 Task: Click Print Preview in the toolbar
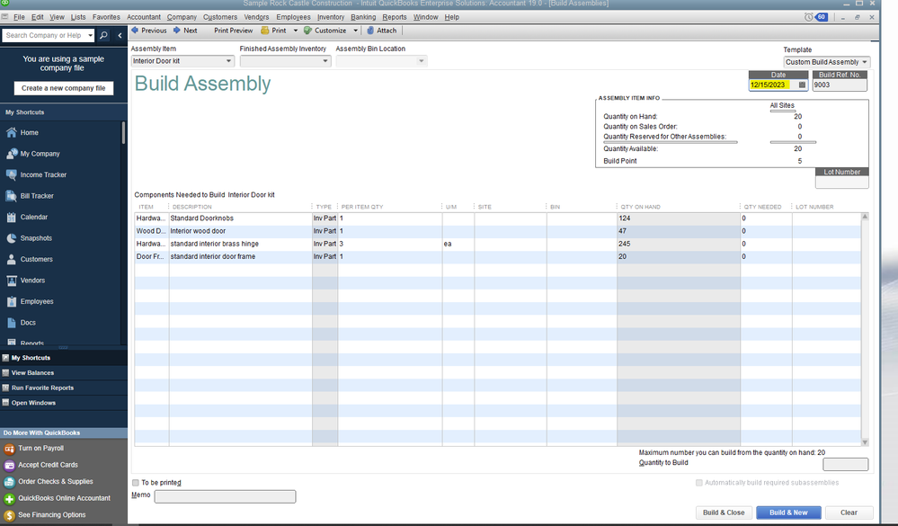click(233, 31)
